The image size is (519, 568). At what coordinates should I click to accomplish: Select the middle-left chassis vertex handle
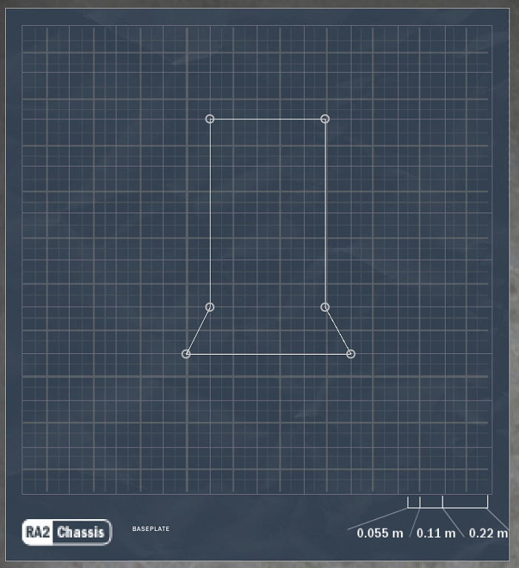tap(210, 307)
